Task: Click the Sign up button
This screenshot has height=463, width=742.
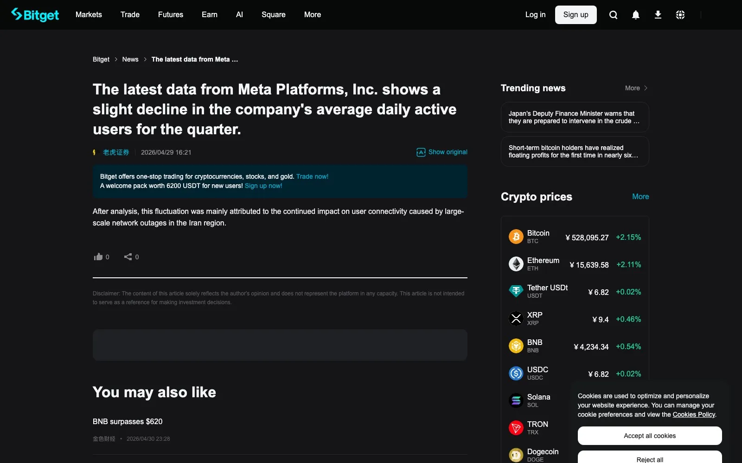Action: coord(576,15)
